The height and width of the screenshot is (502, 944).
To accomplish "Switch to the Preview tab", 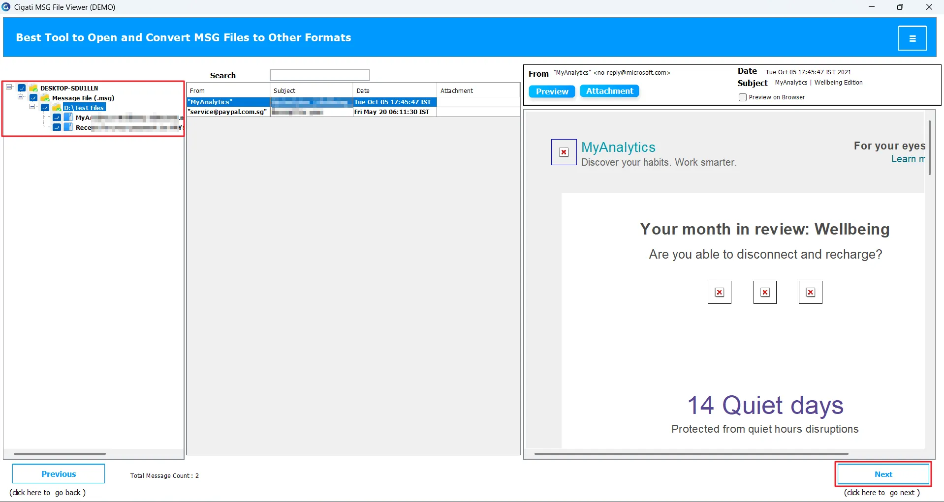I will (552, 91).
